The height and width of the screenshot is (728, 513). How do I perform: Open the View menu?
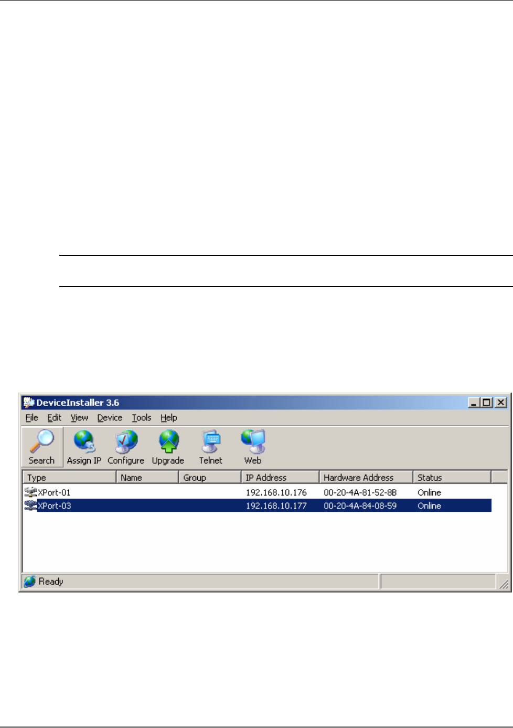coord(80,418)
